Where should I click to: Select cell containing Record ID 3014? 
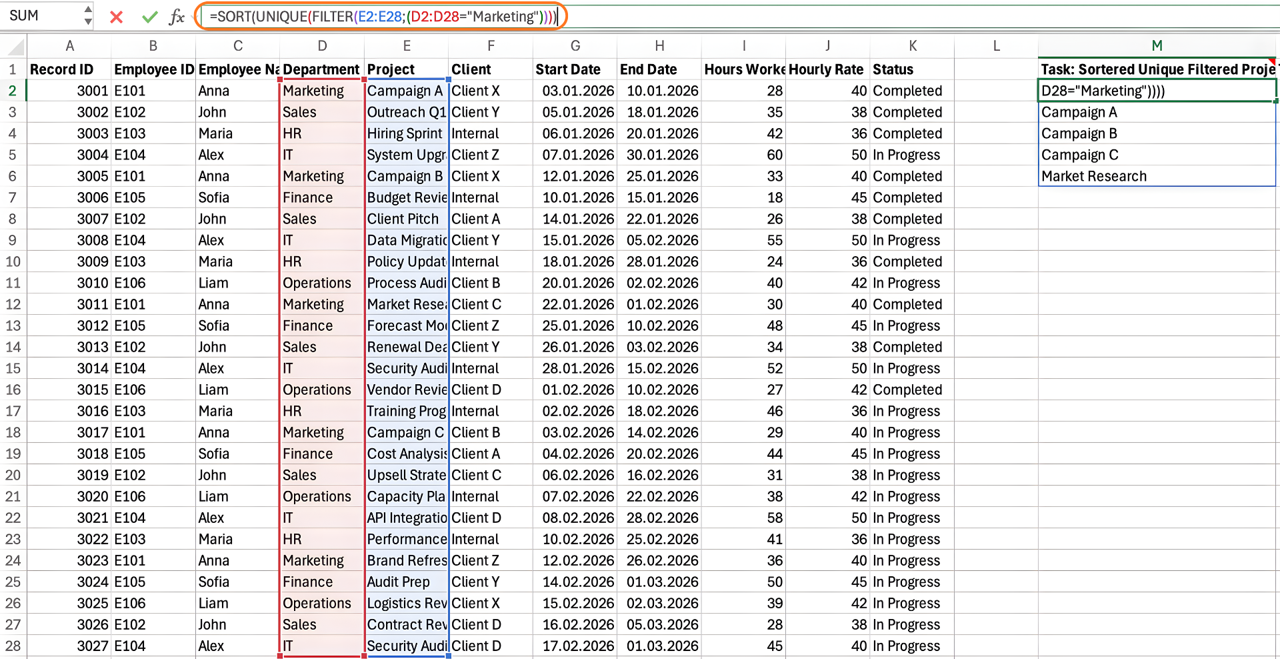coord(69,368)
